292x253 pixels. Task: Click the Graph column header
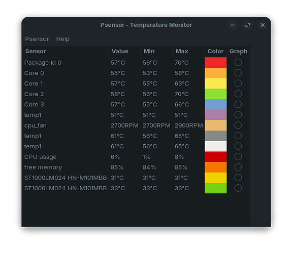click(238, 51)
